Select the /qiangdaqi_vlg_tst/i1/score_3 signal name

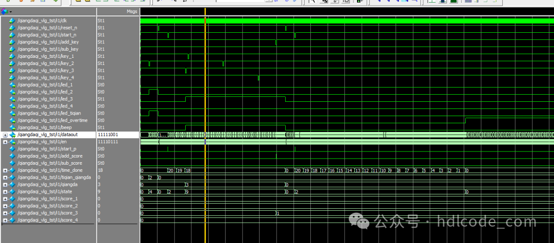47,213
